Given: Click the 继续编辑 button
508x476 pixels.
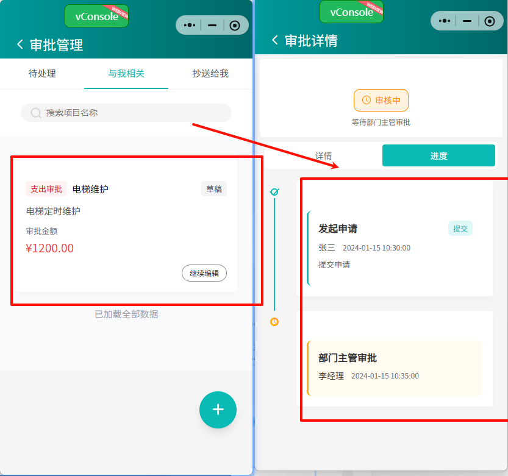Looking at the screenshot, I should (x=204, y=273).
